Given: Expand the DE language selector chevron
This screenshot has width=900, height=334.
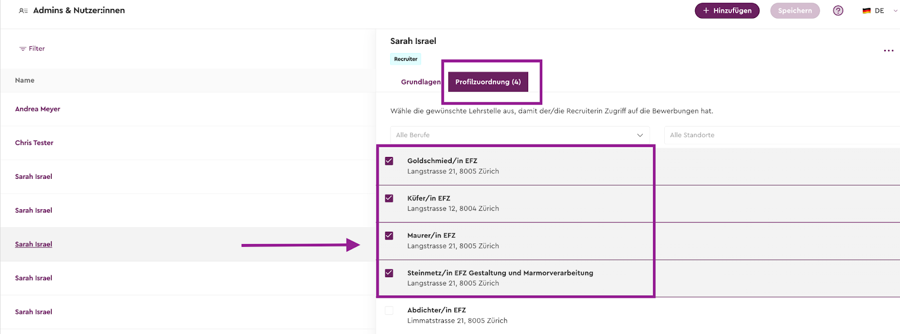Looking at the screenshot, I should [895, 11].
